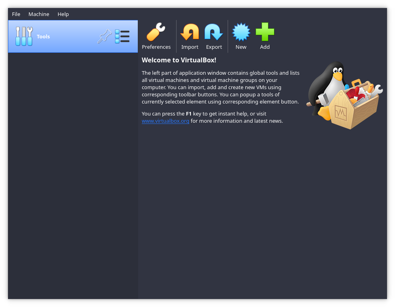Image resolution: width=395 pixels, height=307 pixels.
Task: Open the Help menu
Action: click(63, 14)
